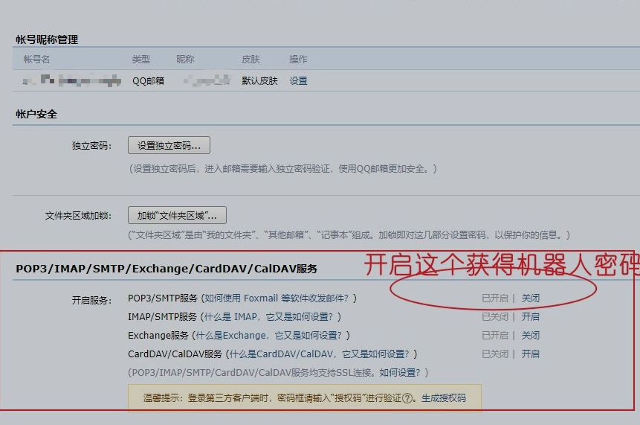Enable CardDAV/CalDAV service via 开启 link
Viewport: 640px width, 425px height.
(x=530, y=354)
